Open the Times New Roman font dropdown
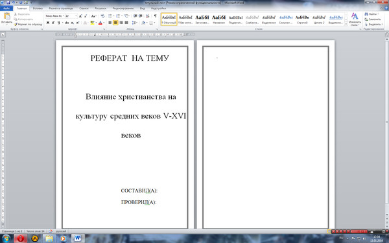Viewport: 389px width, 243px height. click(x=54, y=16)
